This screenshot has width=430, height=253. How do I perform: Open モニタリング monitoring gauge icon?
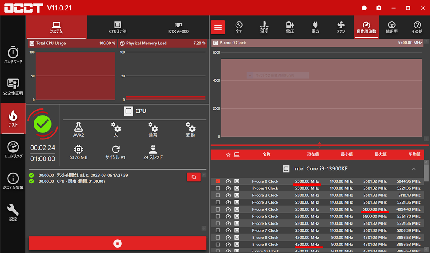[13, 150]
